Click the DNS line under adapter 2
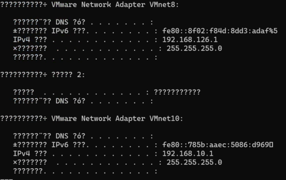 [x=83, y=101]
